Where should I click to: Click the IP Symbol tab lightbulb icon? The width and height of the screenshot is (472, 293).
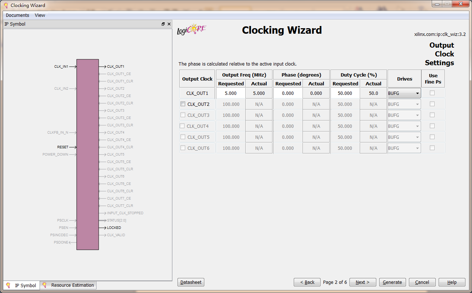pyautogui.click(x=8, y=285)
